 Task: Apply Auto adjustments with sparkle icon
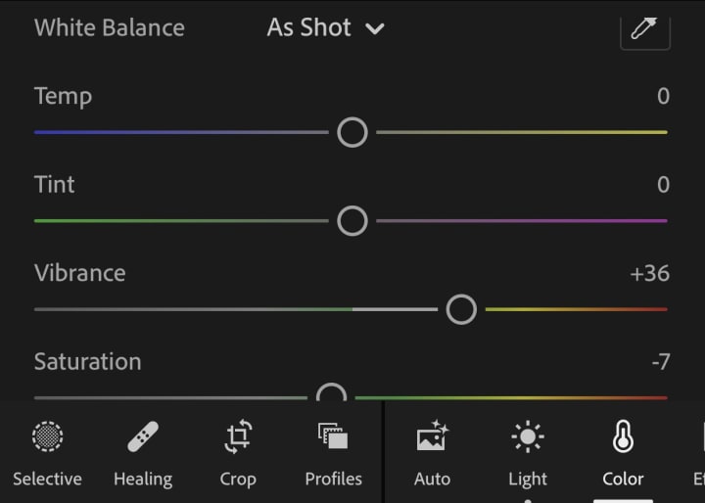click(432, 453)
